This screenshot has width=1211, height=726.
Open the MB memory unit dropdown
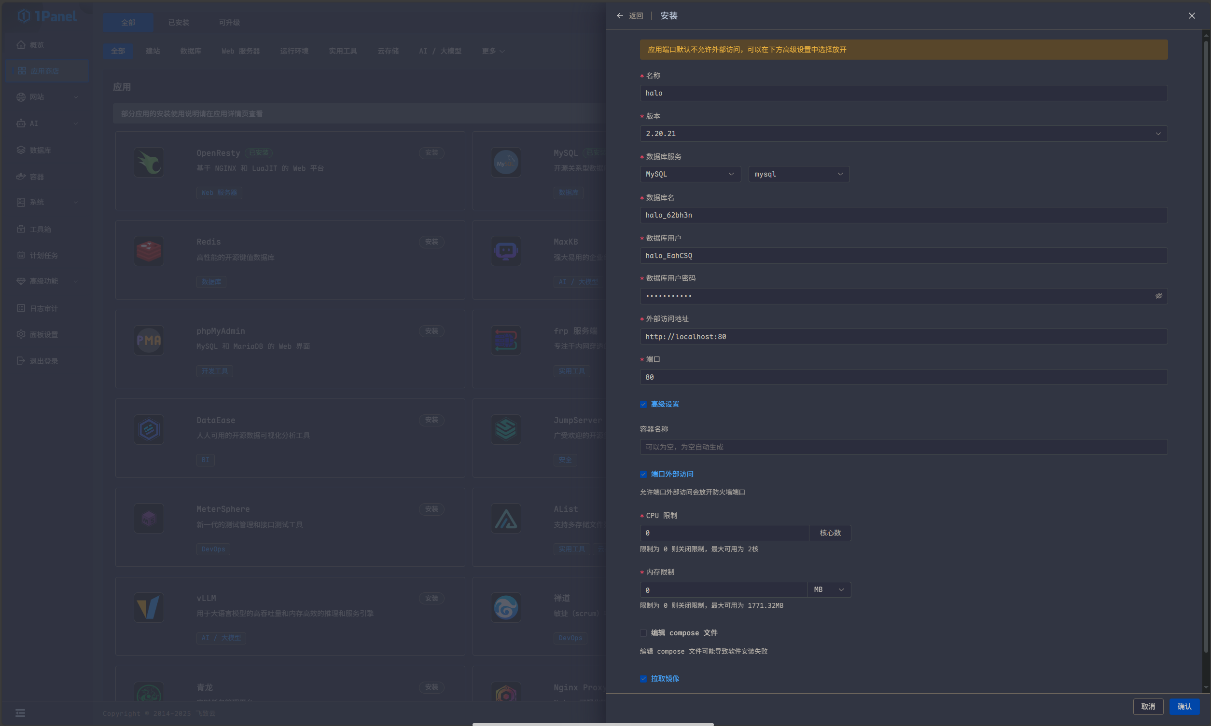point(829,589)
